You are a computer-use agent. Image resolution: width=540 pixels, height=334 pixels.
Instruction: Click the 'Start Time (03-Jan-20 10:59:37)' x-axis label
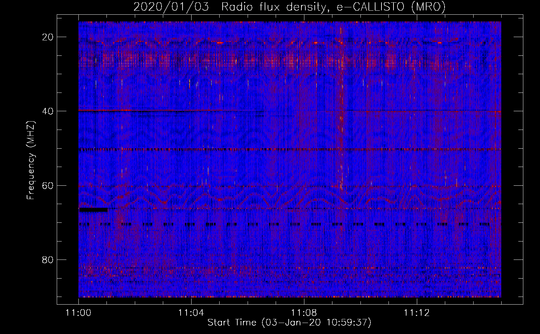click(289, 323)
